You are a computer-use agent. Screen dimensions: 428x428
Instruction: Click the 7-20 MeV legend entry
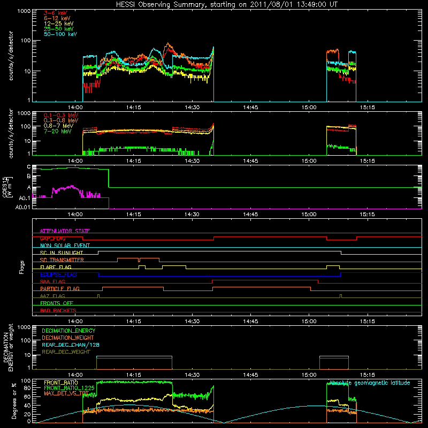(58, 131)
